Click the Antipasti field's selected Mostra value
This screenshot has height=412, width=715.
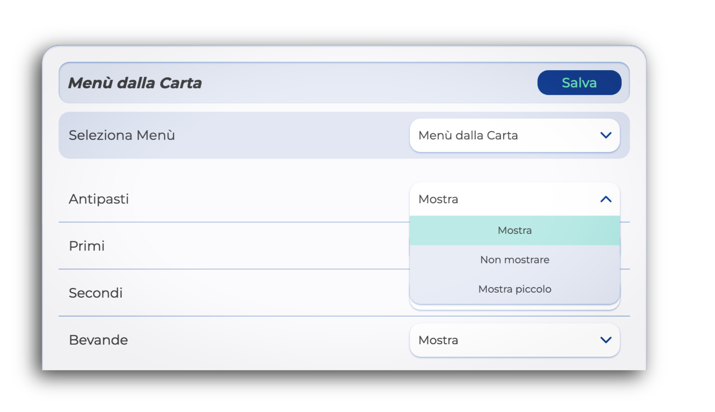pyautogui.click(x=439, y=199)
